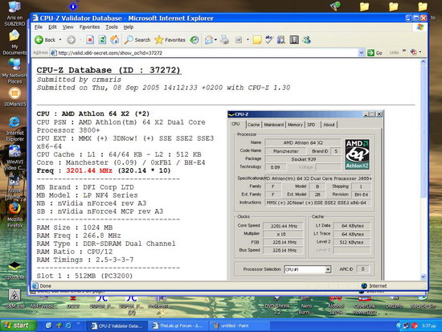
Task: Open the Processor Selection combo box
Action: tap(307, 269)
